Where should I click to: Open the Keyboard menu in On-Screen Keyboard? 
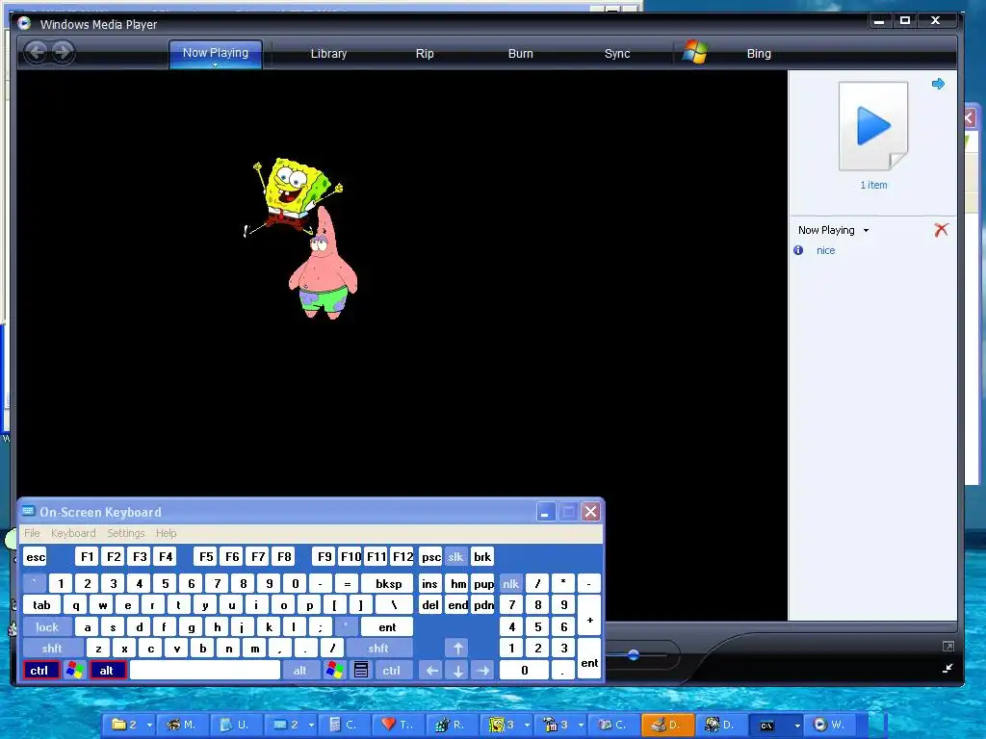point(73,533)
